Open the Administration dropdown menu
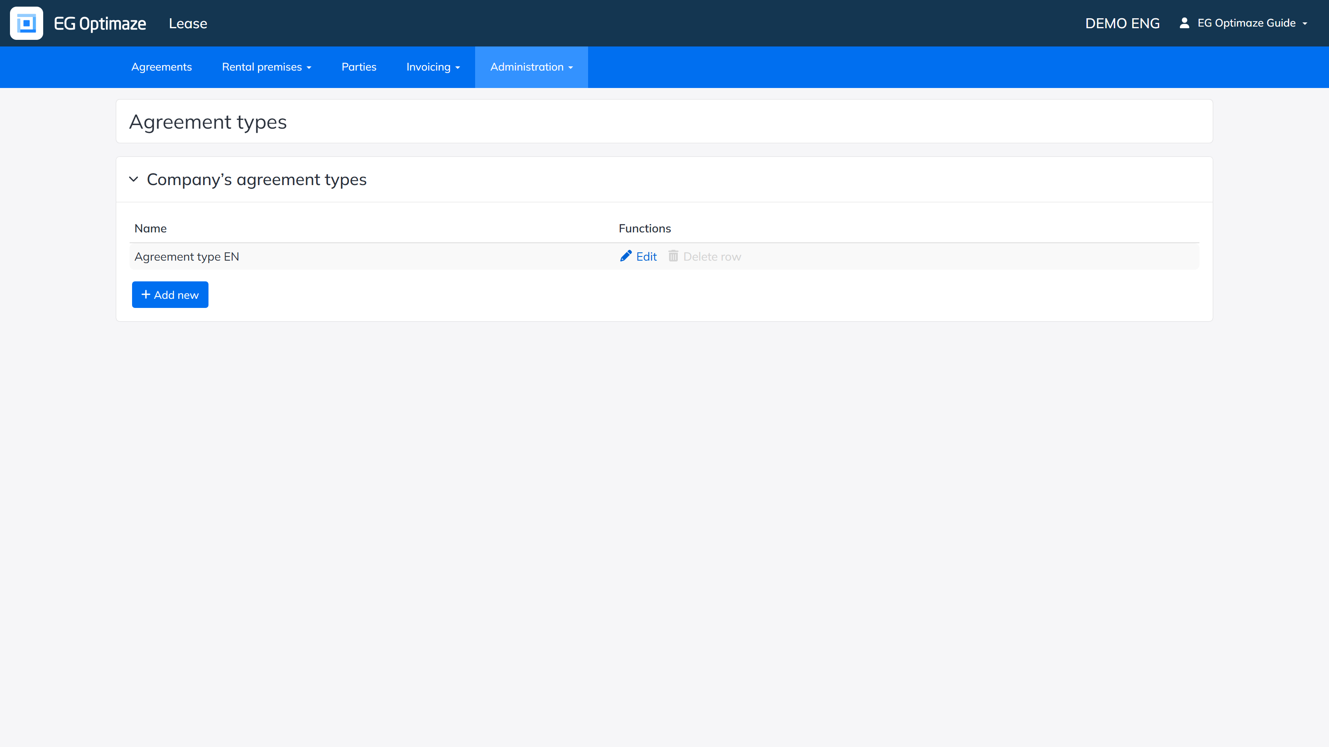1329x747 pixels. (532, 67)
